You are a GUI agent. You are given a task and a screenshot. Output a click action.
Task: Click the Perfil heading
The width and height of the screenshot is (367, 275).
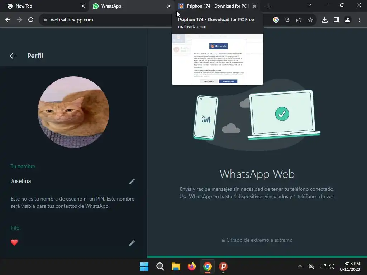tap(35, 56)
